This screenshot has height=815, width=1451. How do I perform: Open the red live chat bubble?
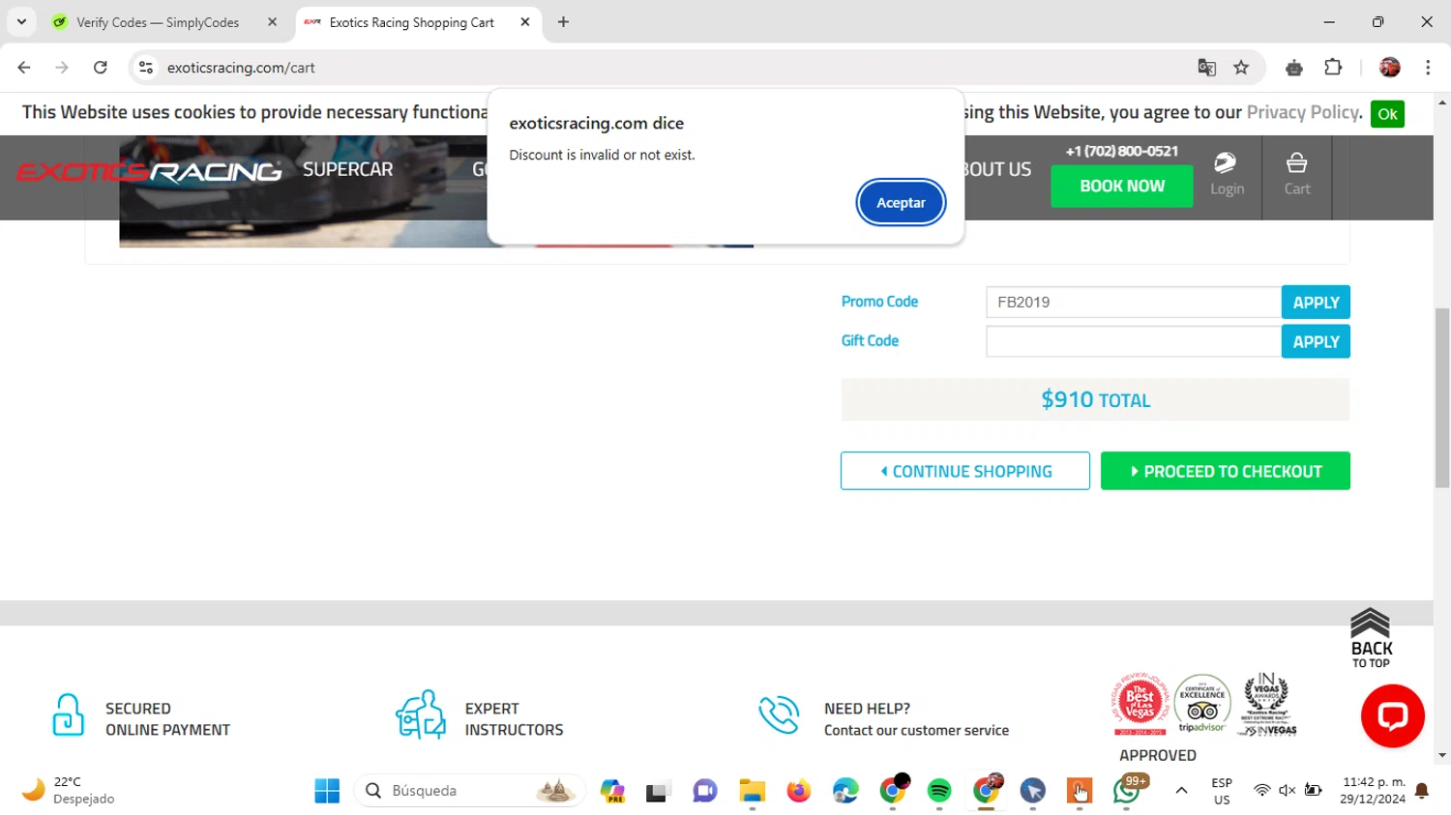coord(1392,716)
